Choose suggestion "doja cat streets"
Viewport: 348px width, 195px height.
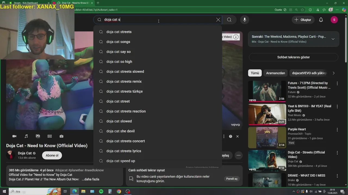[158, 32]
